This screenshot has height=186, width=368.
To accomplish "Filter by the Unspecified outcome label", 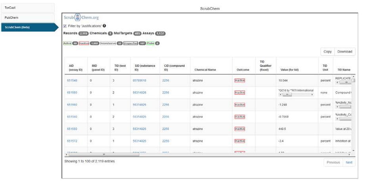I will [130, 43].
